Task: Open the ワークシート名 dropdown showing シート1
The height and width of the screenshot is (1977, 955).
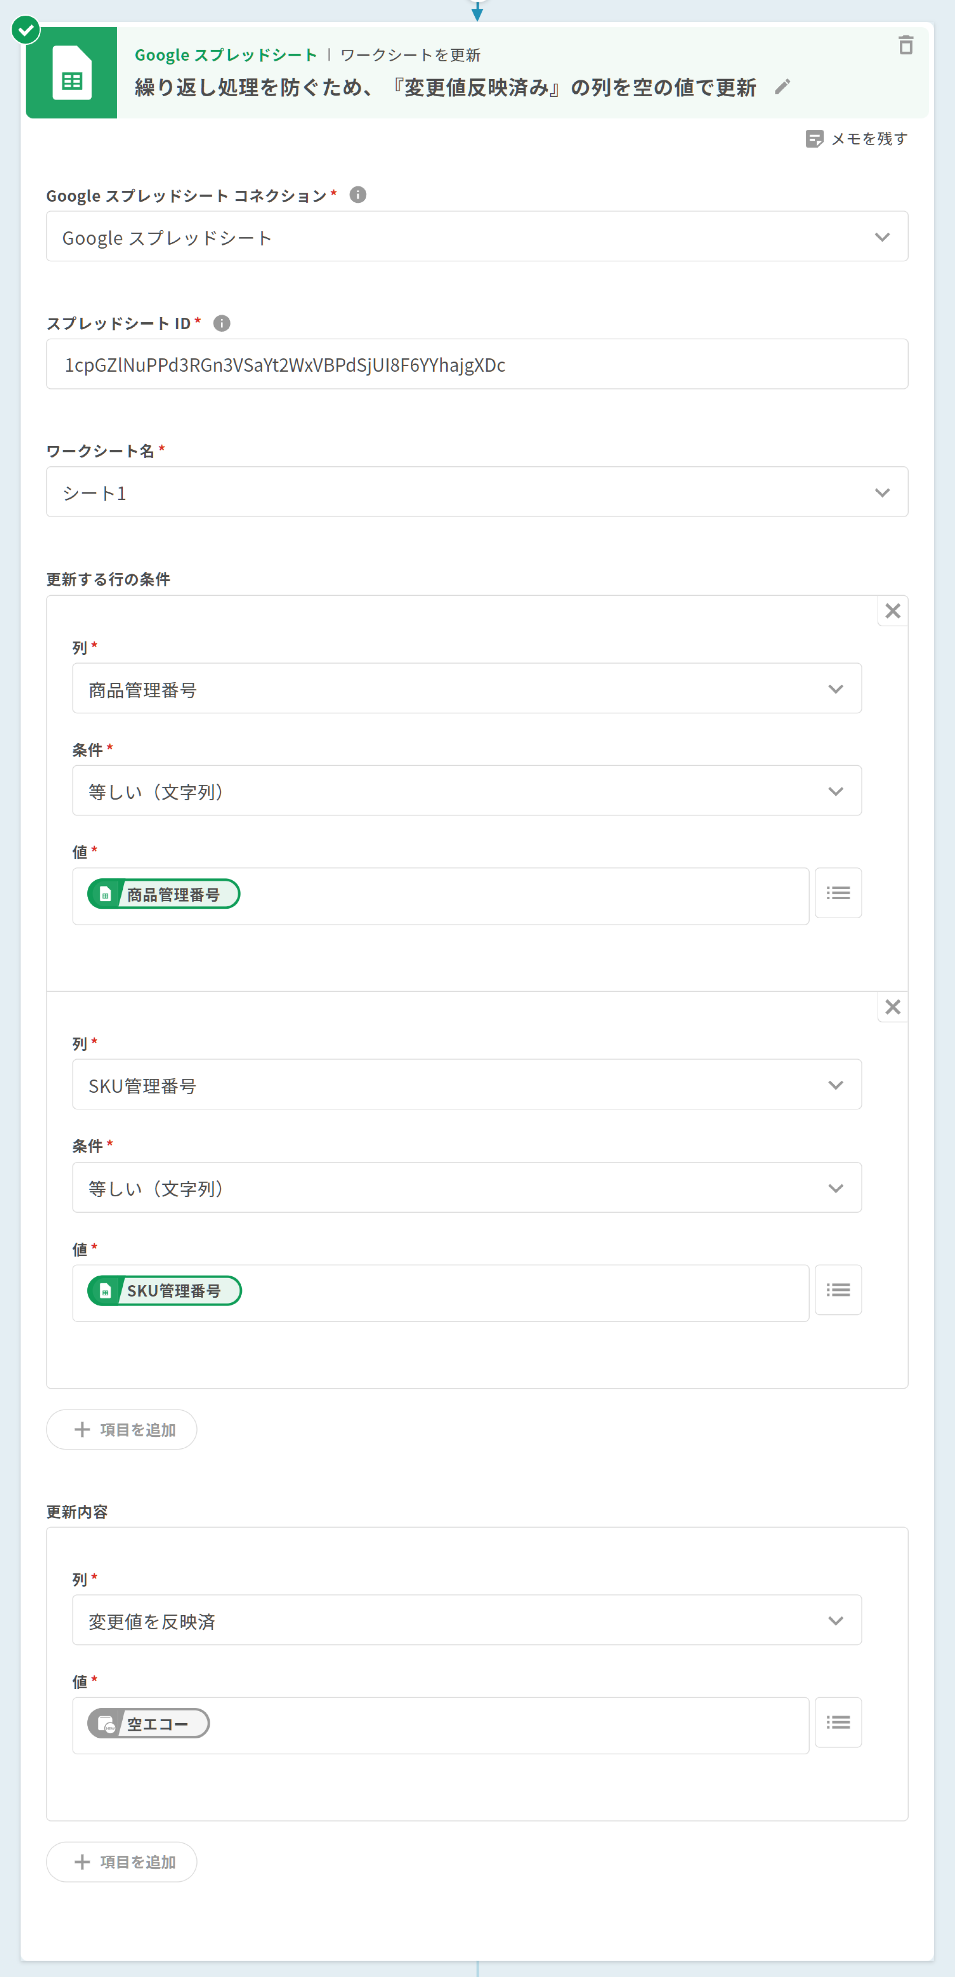Action: click(476, 492)
